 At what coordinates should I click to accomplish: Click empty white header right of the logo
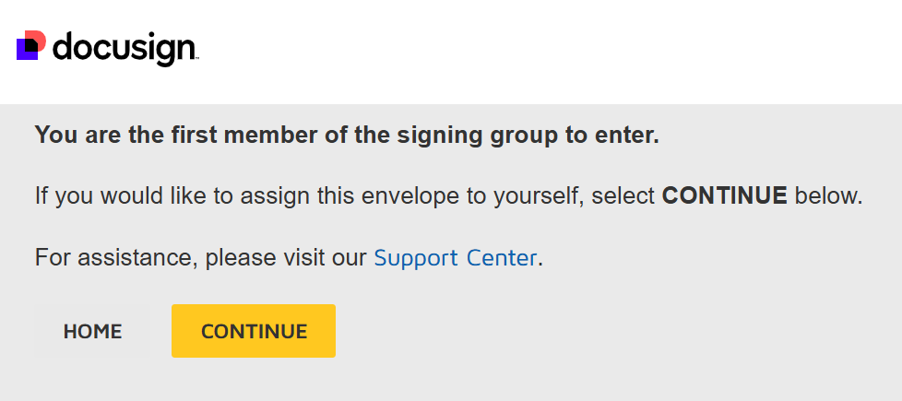tap(553, 51)
